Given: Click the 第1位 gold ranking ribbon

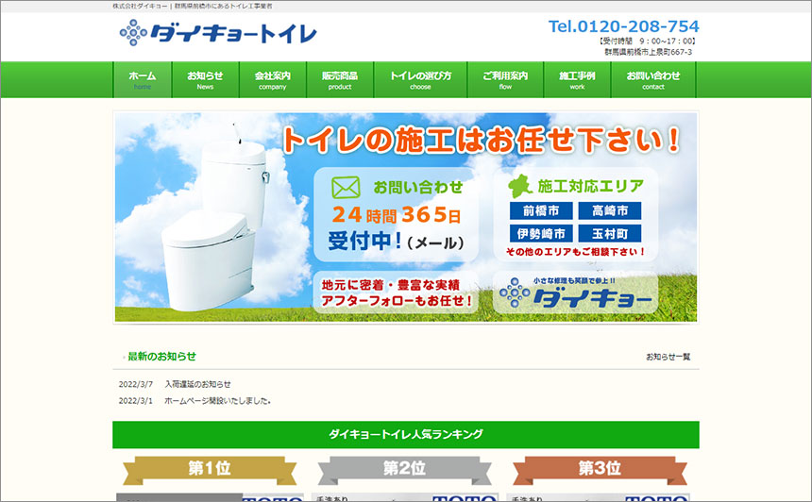Looking at the screenshot, I should [x=210, y=469].
